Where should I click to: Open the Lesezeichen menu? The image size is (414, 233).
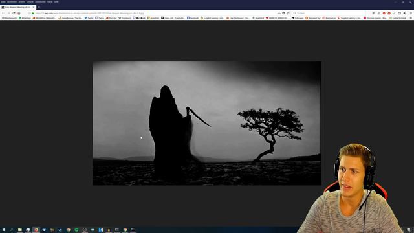pyautogui.click(x=40, y=2)
